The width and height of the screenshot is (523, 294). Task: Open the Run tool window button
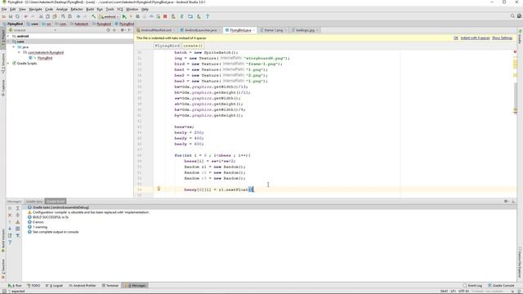click(x=15, y=286)
